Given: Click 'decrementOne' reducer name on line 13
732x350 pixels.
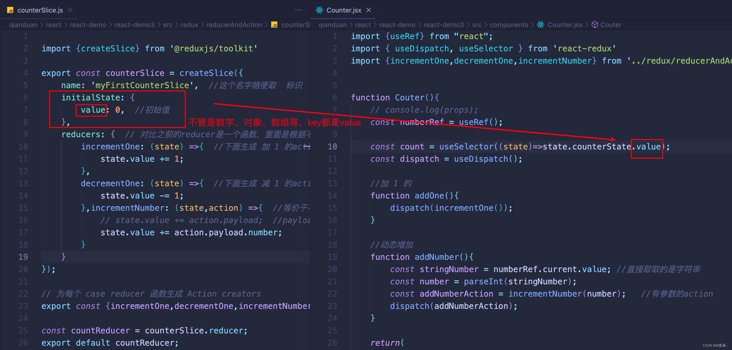Looking at the screenshot, I should 110,183.
